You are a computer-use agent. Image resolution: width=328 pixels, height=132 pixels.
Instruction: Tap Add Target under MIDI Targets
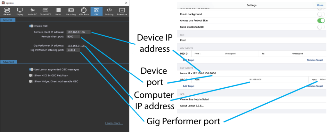pyautogui.click(x=188, y=60)
